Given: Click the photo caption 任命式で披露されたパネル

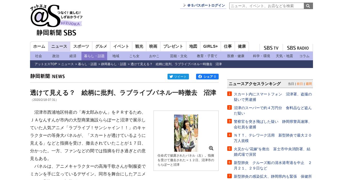Looking at the screenshot, I should tap(186, 160).
